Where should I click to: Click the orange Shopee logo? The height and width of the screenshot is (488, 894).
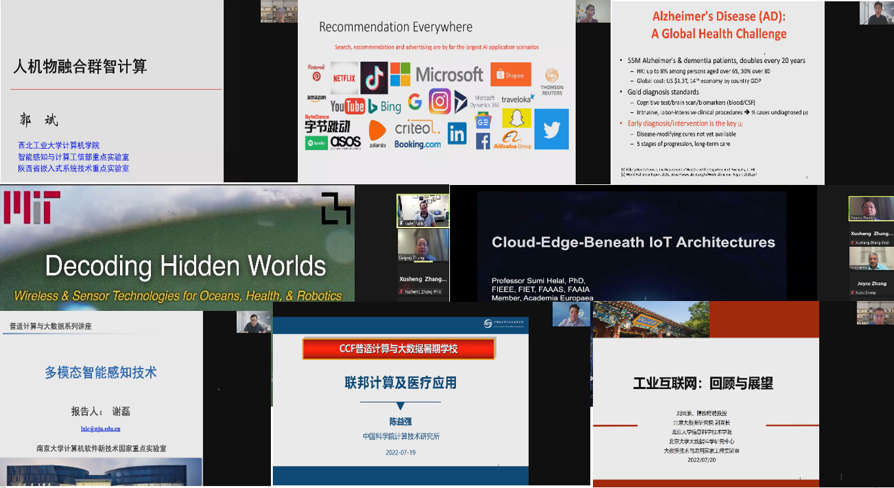click(510, 75)
